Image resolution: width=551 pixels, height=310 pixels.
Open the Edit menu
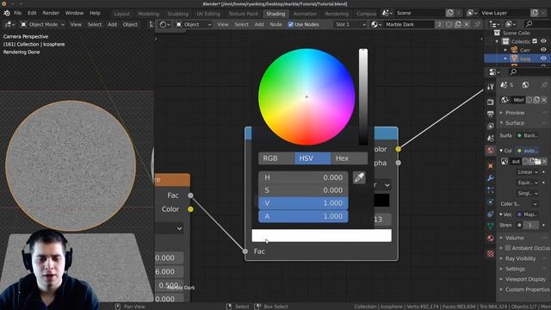32,13
